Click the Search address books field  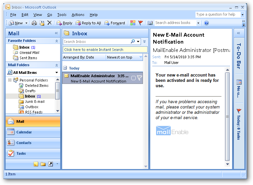coord(175,23)
